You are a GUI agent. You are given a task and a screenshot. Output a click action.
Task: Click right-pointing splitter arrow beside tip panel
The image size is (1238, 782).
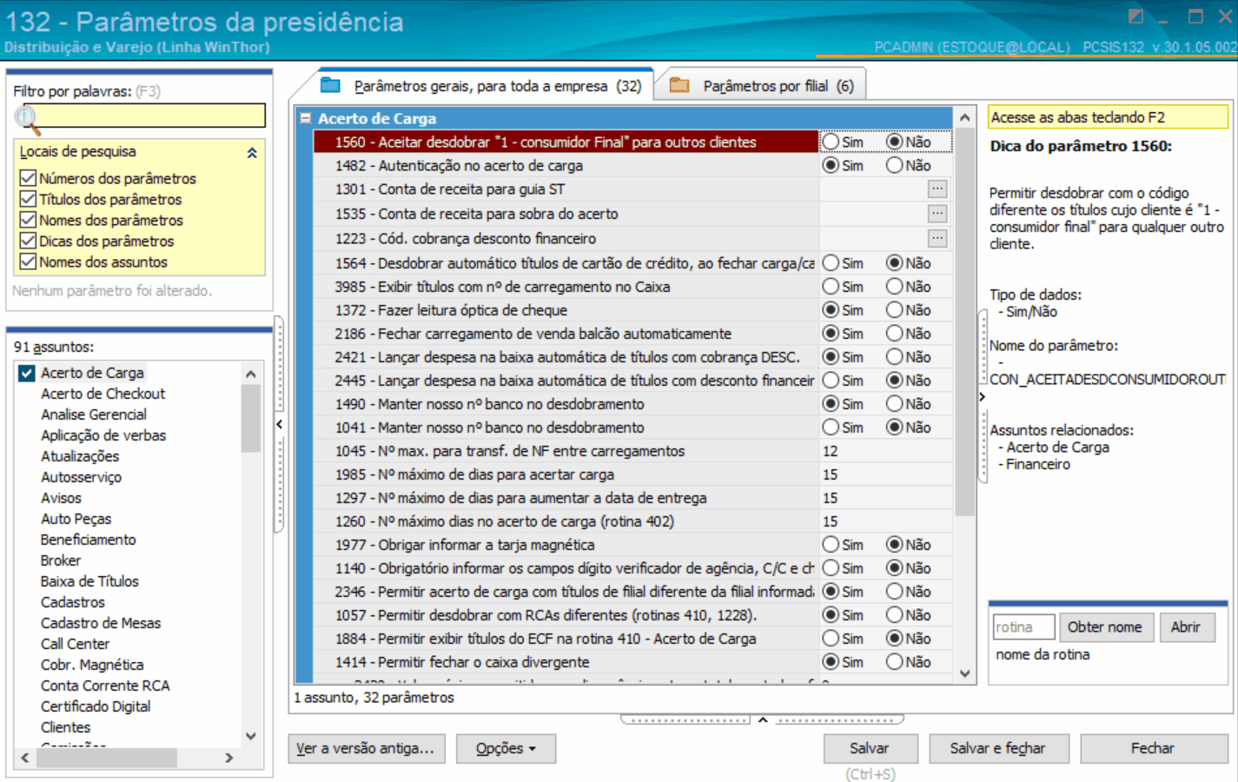[x=983, y=397]
